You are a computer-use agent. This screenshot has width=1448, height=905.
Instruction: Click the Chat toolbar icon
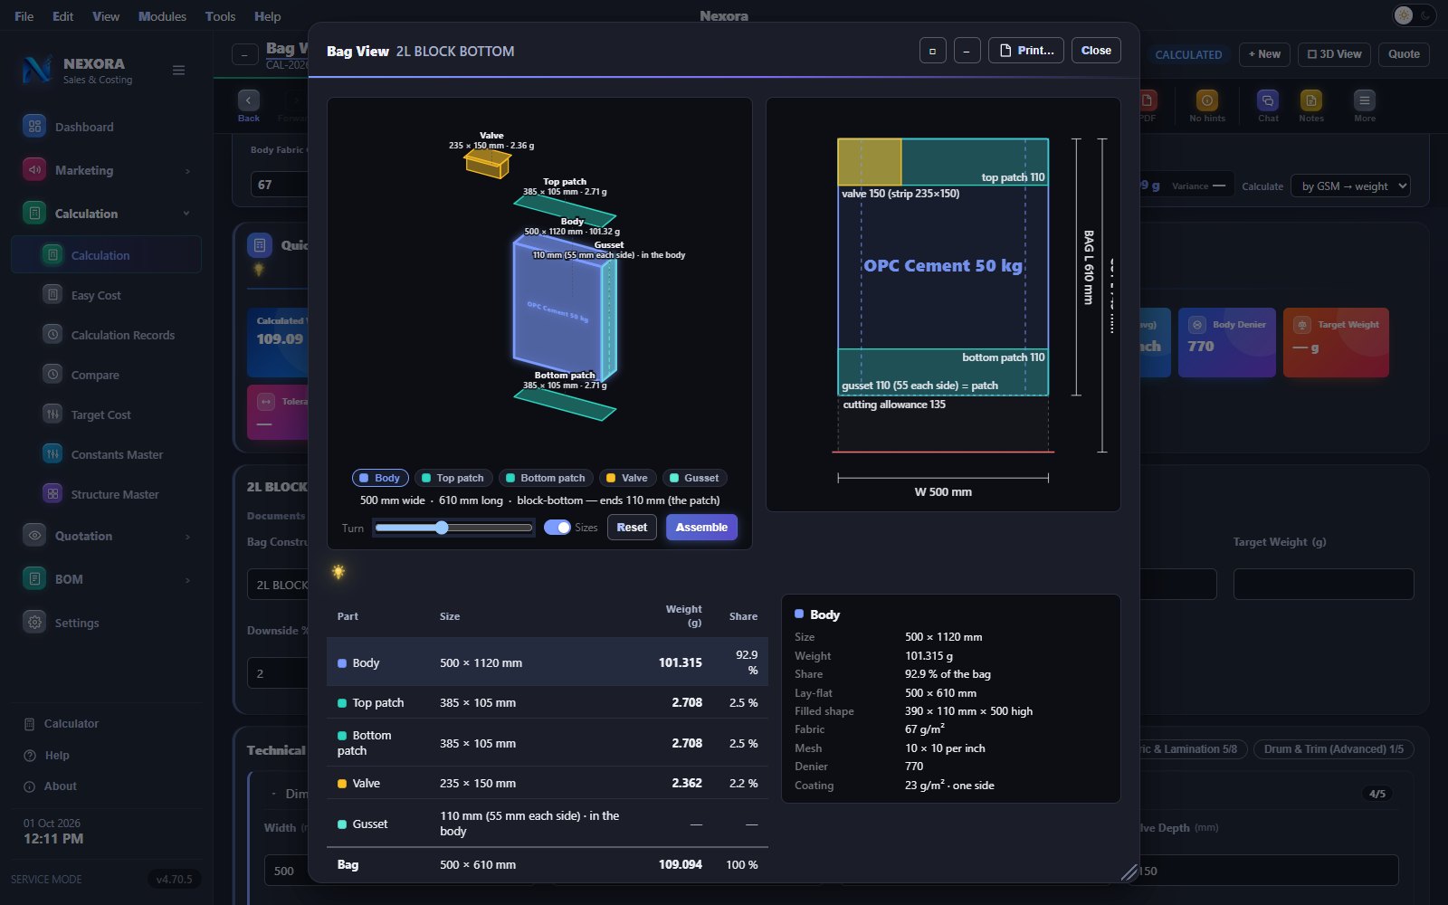[1268, 100]
